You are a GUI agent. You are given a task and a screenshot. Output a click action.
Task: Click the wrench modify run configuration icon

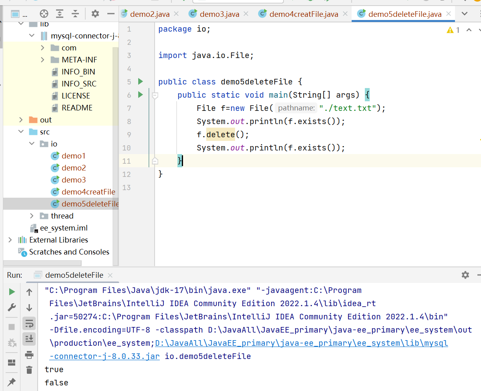pos(12,307)
